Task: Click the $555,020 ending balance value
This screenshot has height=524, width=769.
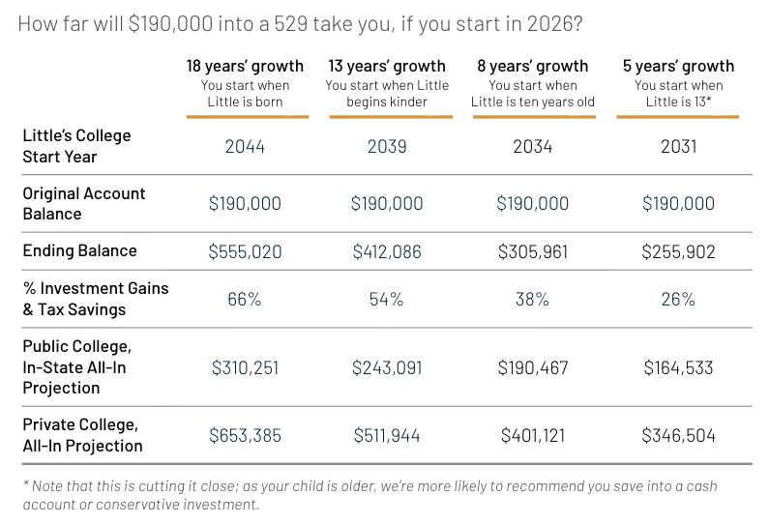Action: (245, 251)
